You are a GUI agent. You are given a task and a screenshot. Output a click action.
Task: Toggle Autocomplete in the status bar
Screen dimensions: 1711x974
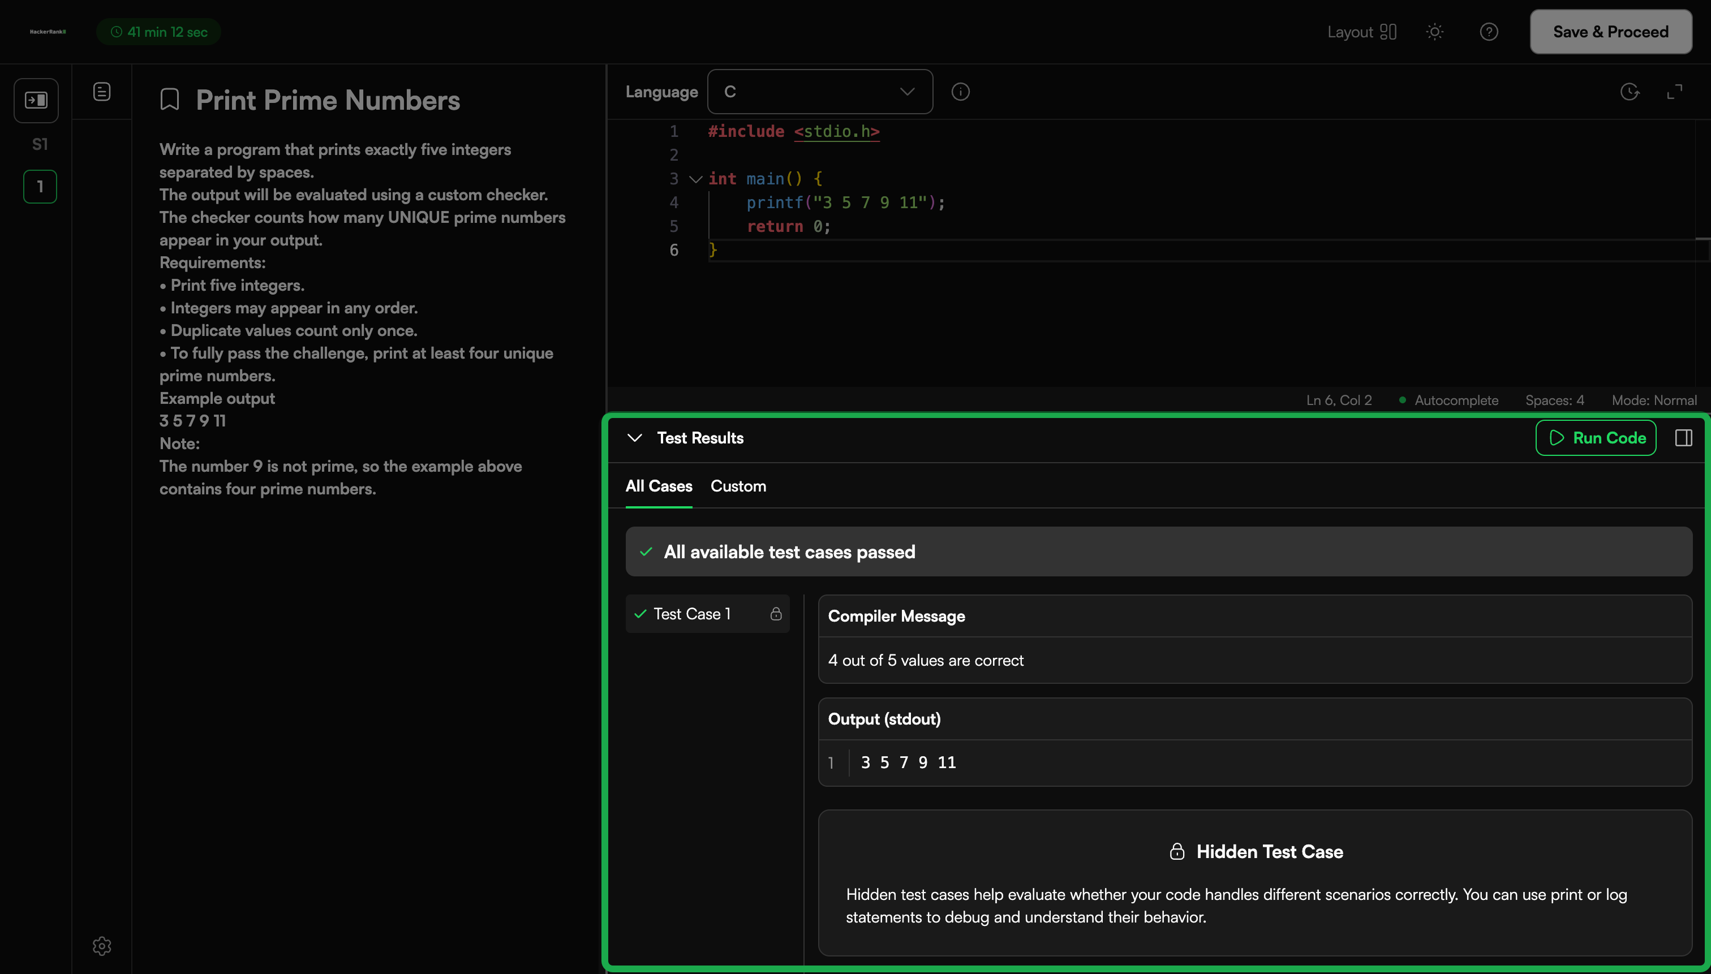[1448, 400]
